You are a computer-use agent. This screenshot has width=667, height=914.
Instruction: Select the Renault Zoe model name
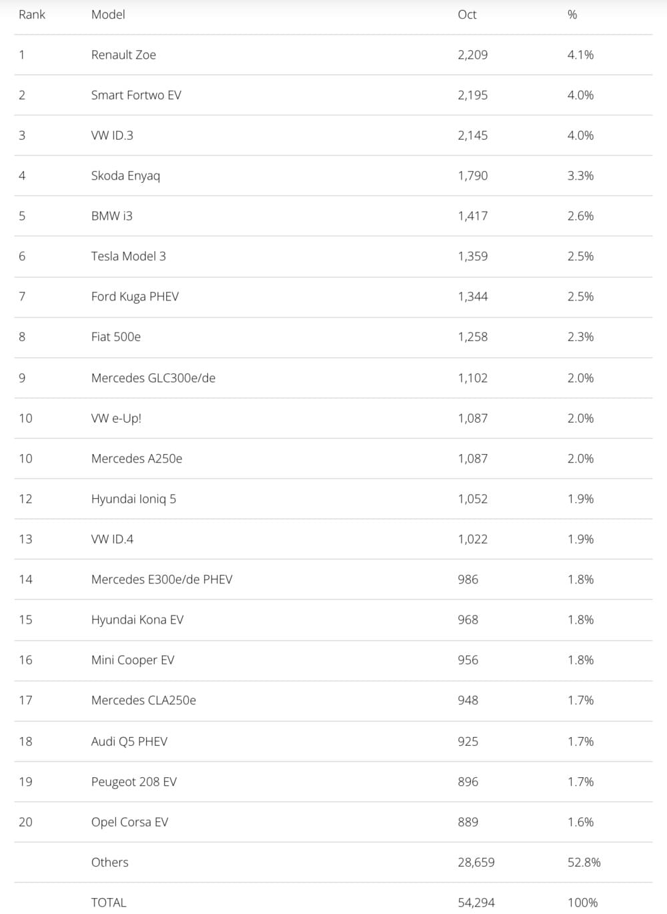click(x=123, y=55)
